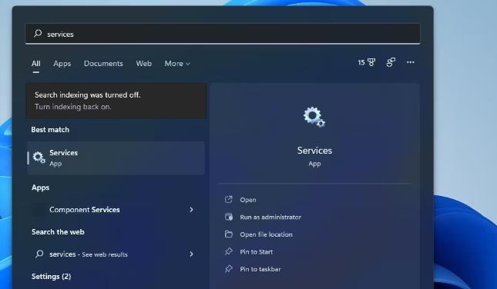Click the 'Best match' section header

[50, 130]
